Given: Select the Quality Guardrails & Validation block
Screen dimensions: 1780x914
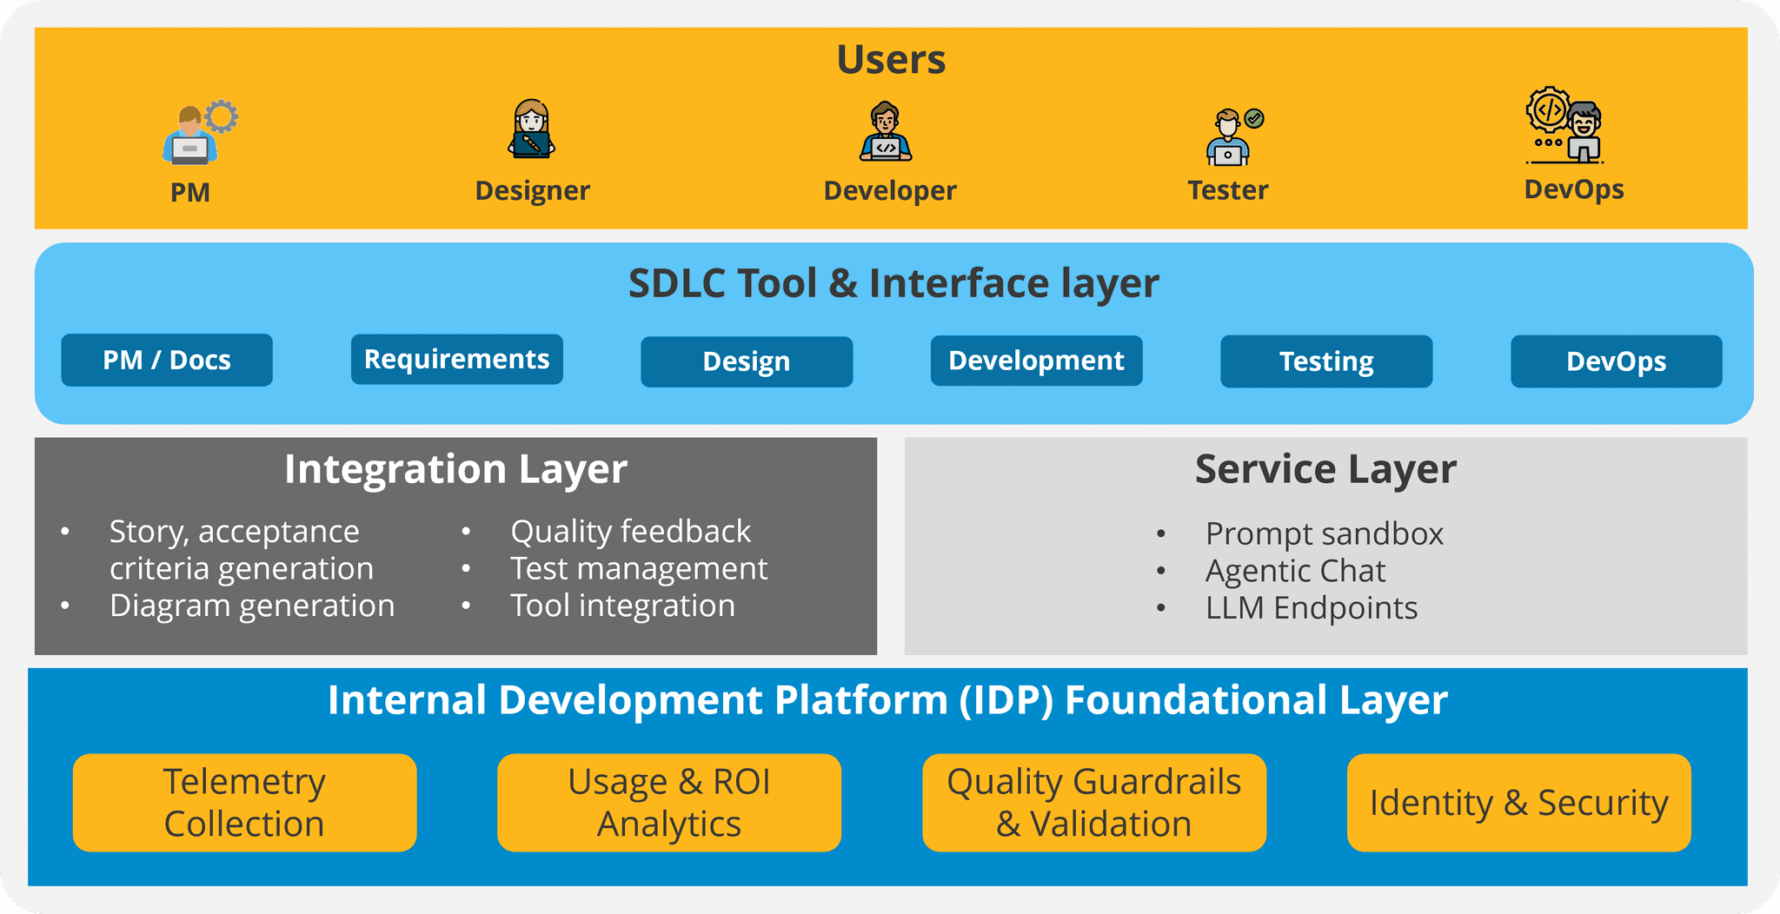Looking at the screenshot, I should click(1094, 802).
